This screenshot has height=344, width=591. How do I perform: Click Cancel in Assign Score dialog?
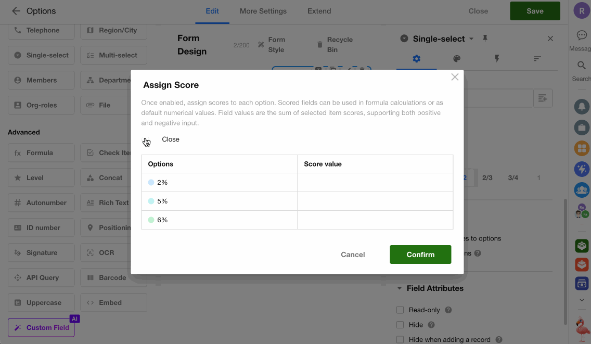pyautogui.click(x=353, y=254)
